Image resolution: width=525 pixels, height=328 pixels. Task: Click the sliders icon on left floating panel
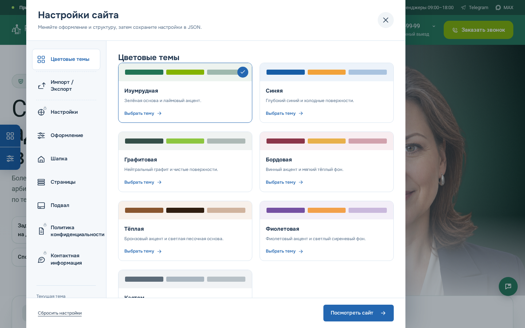coord(10,159)
